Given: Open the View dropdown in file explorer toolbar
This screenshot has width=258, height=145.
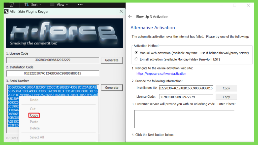Looking at the screenshot, I should pyautogui.click(x=59, y=5).
